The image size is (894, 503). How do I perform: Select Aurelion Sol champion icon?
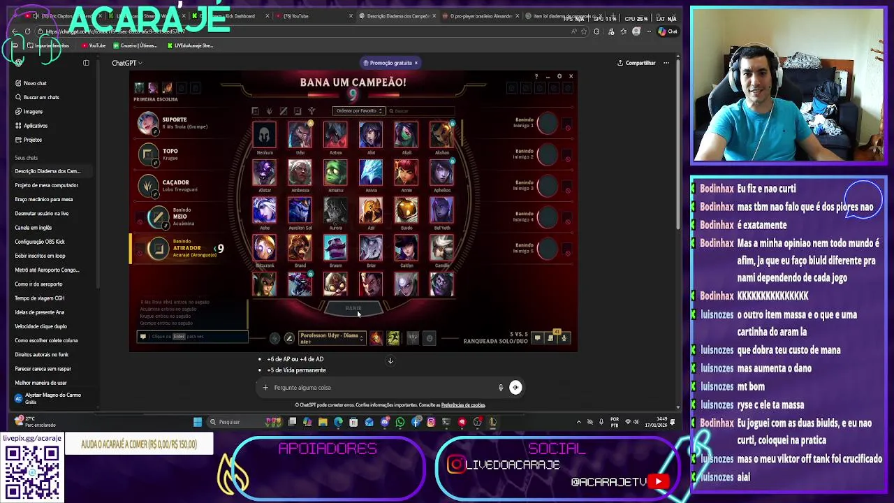click(x=300, y=210)
